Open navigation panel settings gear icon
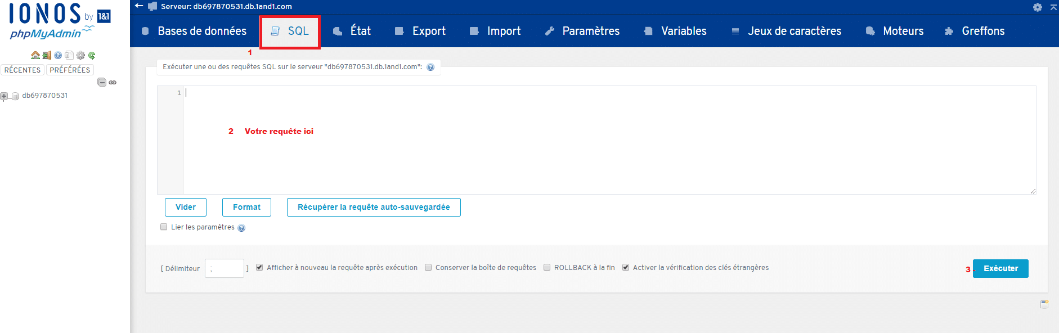Image resolution: width=1059 pixels, height=333 pixels. [x=80, y=55]
